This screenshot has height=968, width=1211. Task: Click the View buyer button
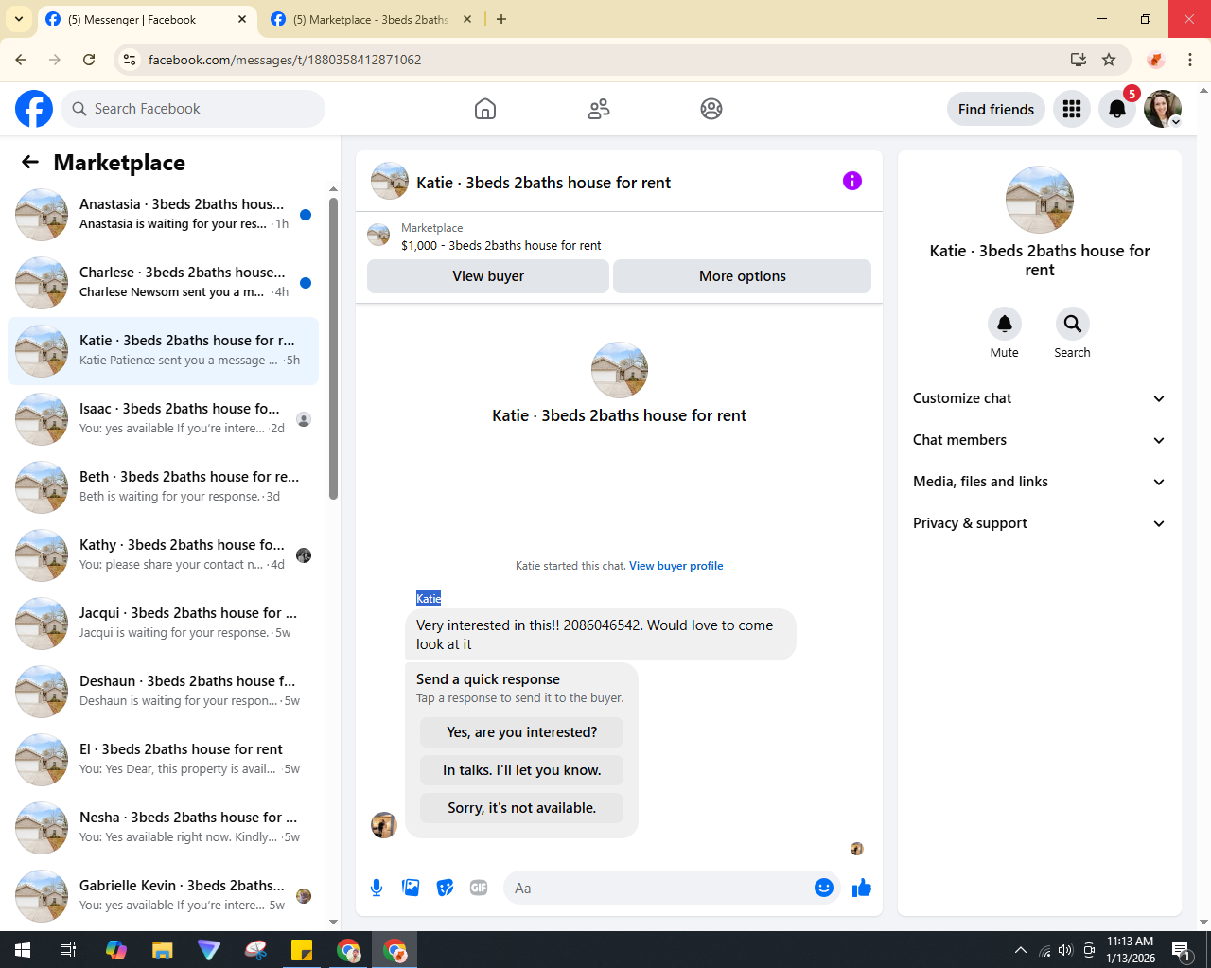(488, 276)
